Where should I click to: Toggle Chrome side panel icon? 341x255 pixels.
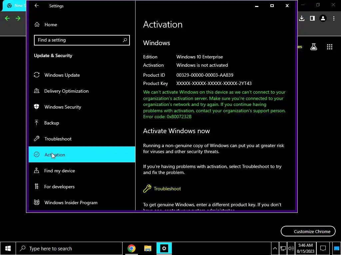(x=312, y=19)
